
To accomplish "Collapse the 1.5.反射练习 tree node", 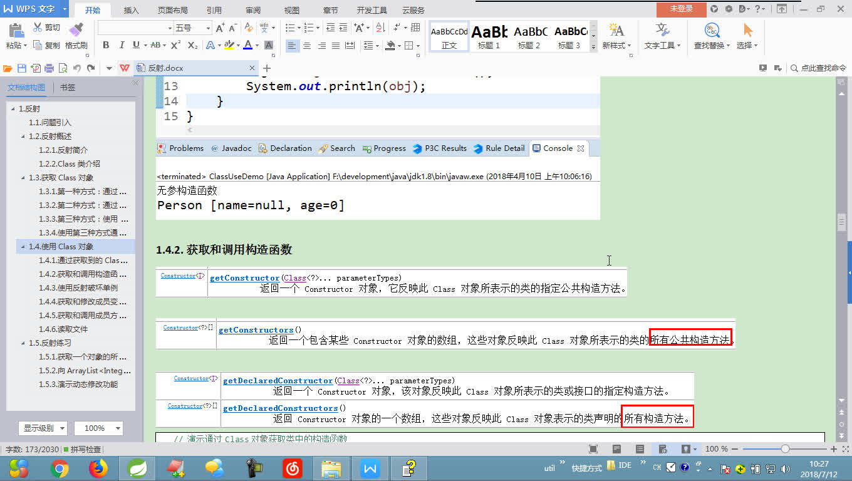I will coord(23,343).
